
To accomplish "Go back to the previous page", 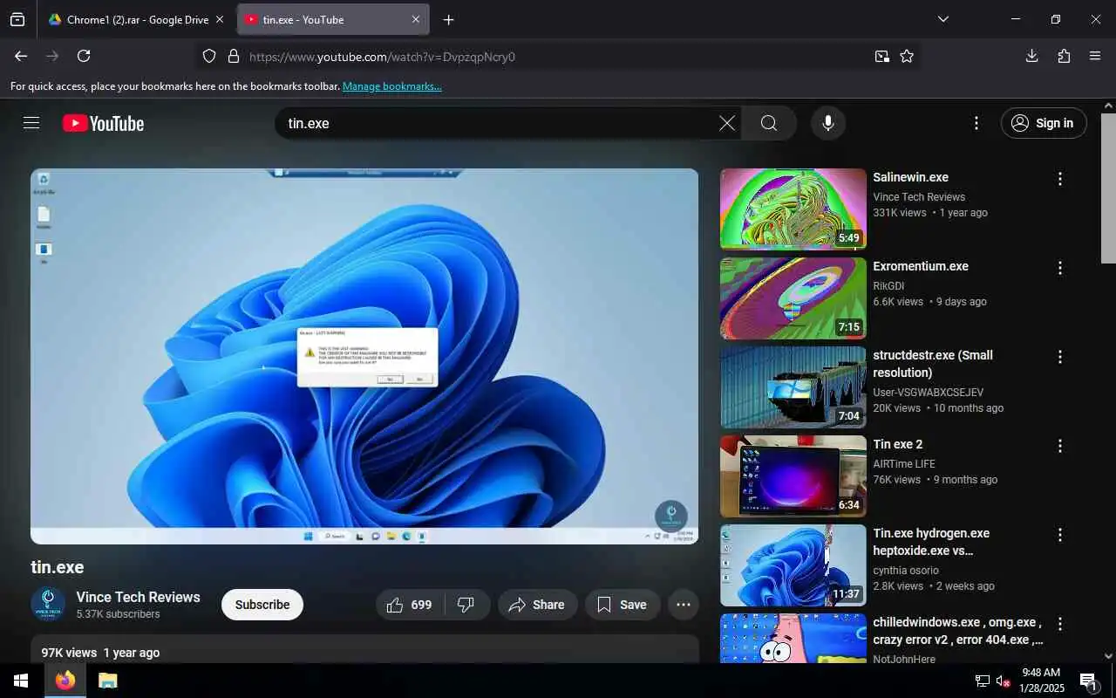I will 21,56.
